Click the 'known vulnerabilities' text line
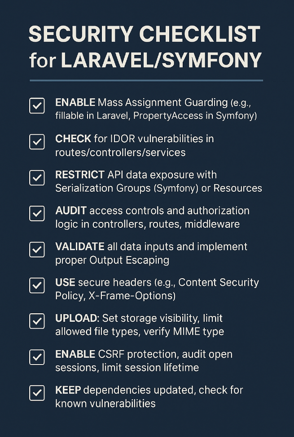 [x=105, y=403]
